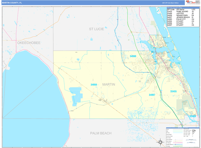Viewport: 201px width, 148px height.
Task: Click the MARTIN county name label
Action: tap(109, 84)
